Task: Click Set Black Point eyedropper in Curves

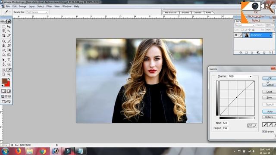Action: pyautogui.click(x=265, y=125)
